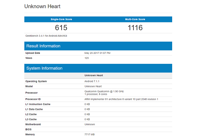The width and height of the screenshot is (197, 140).
Task: Click the 7717 MB memory value
Action: coord(90,135)
